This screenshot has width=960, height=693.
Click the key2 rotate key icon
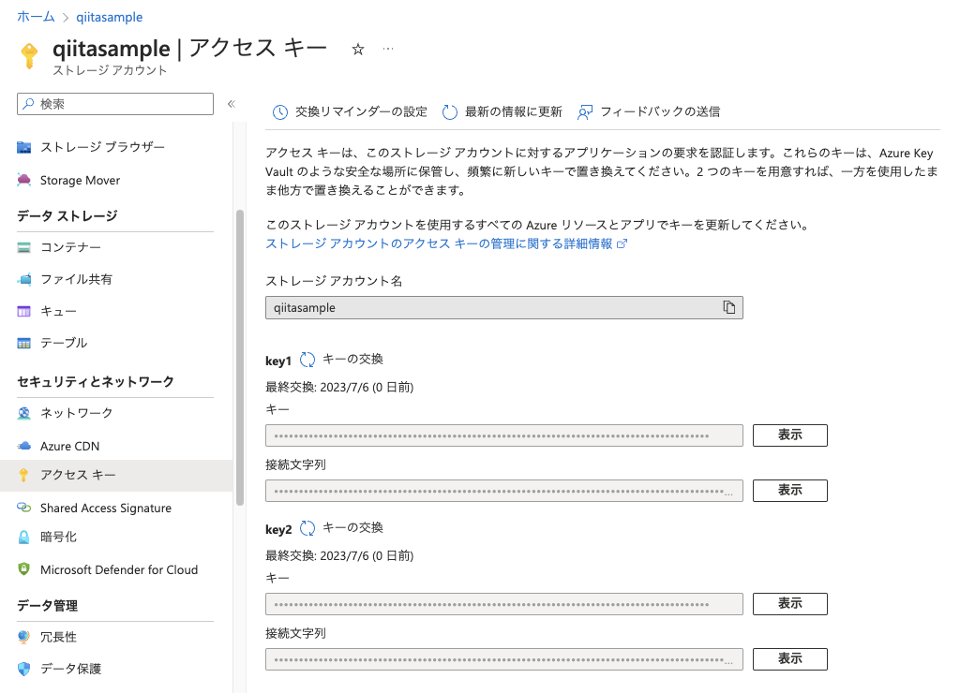click(x=307, y=528)
